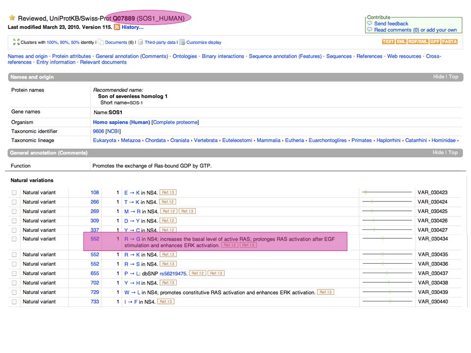
Task: Click the Third-party data icon
Action: [x=141, y=42]
